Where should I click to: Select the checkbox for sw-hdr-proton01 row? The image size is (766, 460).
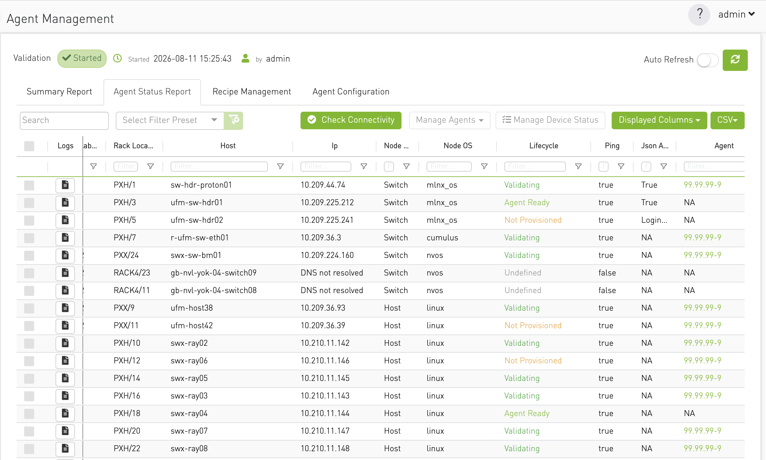[29, 185]
